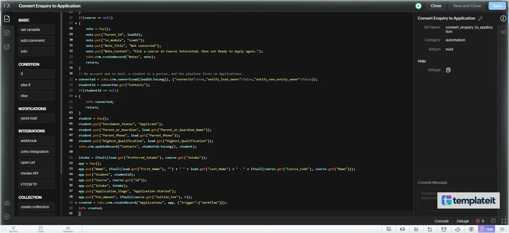Collapse the fold arrow at line 59
Screen dimensions: 509x233
pyautogui.click(x=76, y=203)
